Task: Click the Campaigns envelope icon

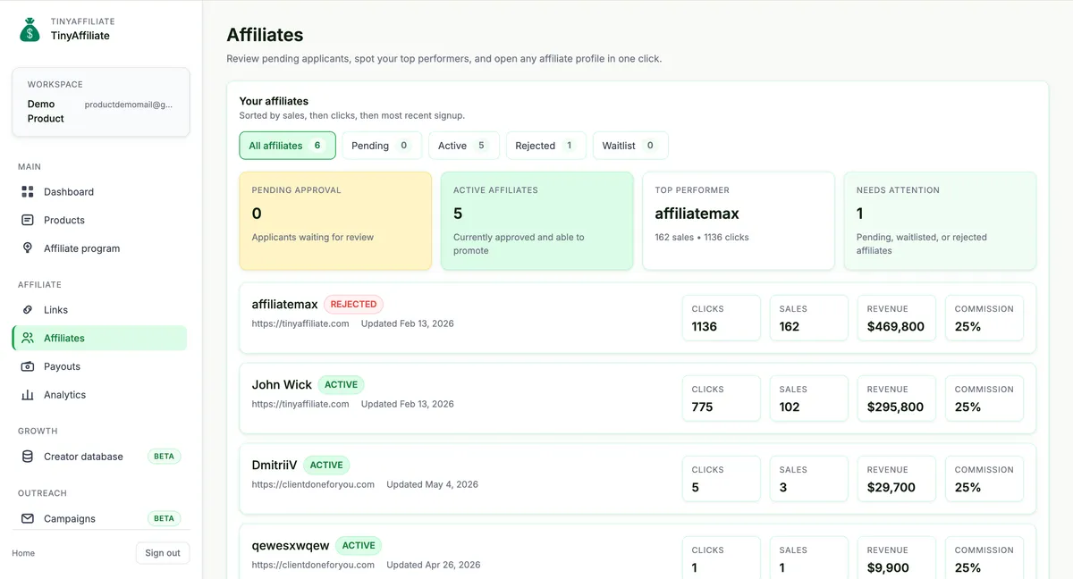Action: pos(27,518)
